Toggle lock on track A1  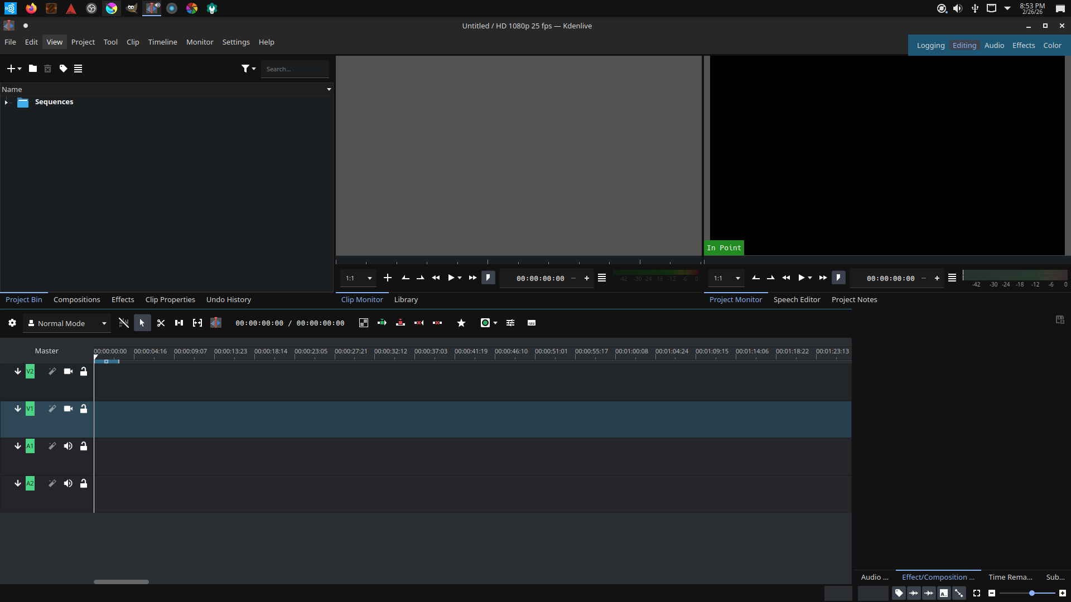84,446
